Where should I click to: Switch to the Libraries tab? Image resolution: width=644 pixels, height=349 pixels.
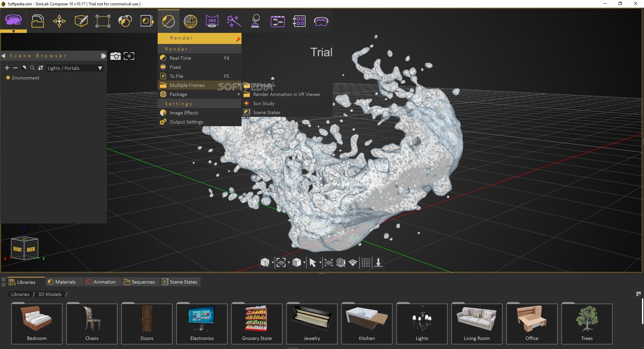click(x=26, y=282)
